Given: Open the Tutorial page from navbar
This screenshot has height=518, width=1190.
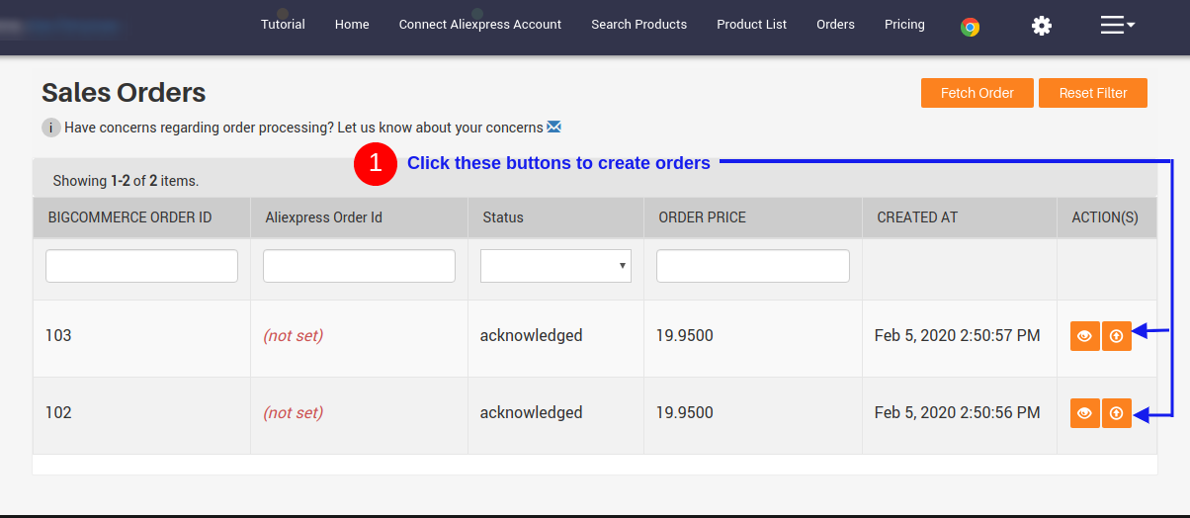Looking at the screenshot, I should coord(283,25).
